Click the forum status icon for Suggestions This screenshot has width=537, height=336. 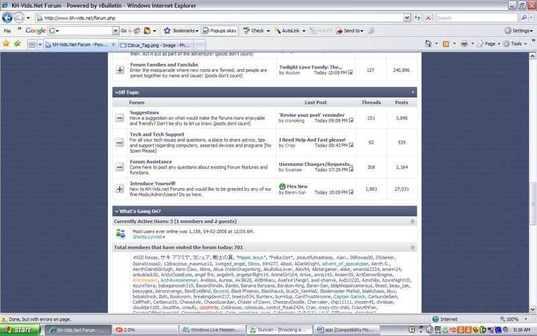tap(119, 118)
